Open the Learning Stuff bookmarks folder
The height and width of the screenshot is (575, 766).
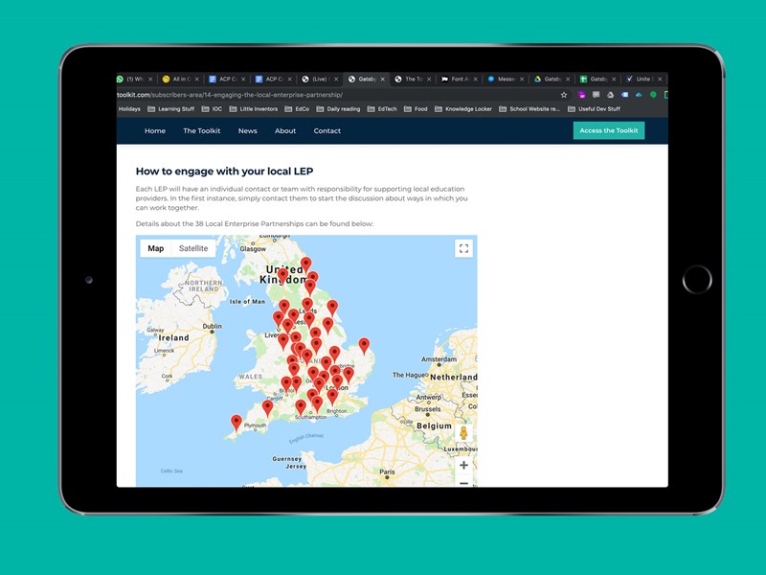(170, 109)
